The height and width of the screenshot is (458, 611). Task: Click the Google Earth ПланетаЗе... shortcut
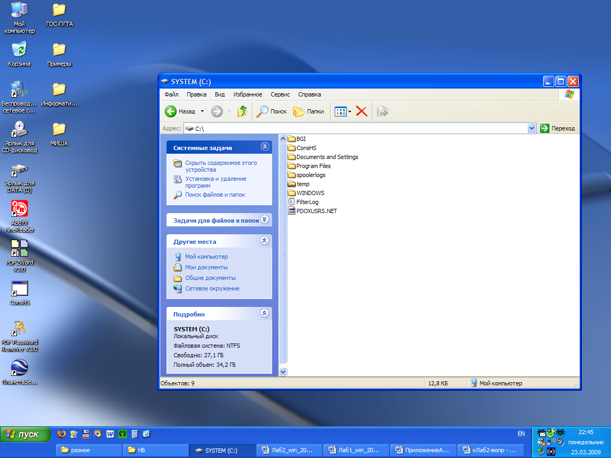click(20, 372)
